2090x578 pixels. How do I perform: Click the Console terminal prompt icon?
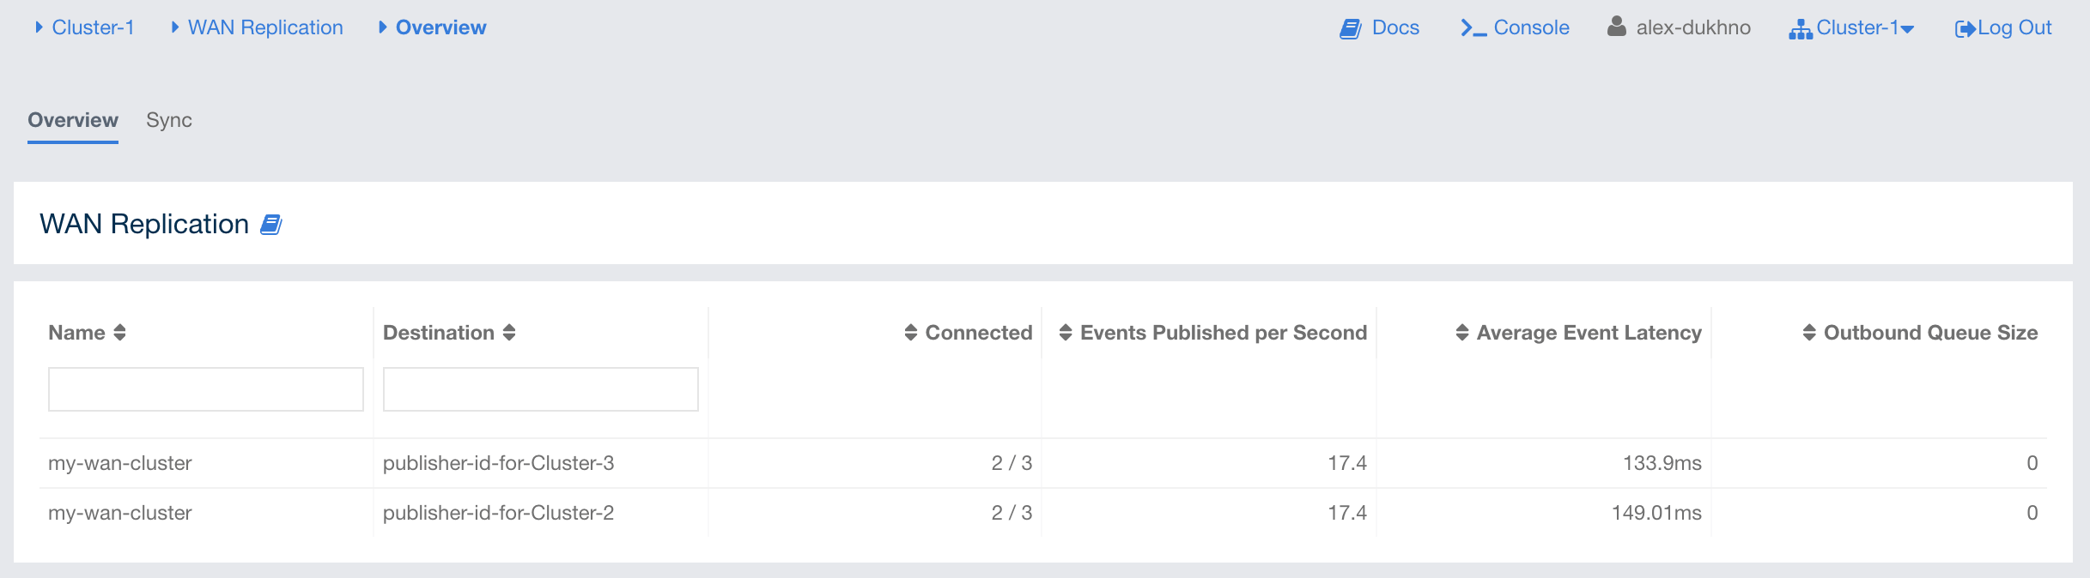tap(1473, 29)
